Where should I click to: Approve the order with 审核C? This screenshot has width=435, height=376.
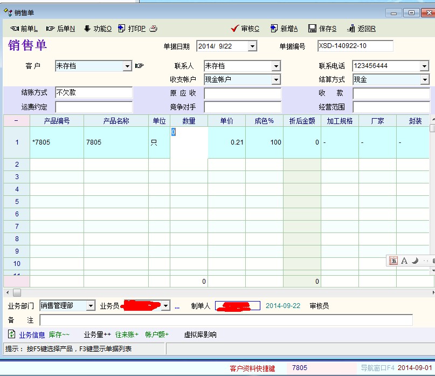click(x=245, y=29)
